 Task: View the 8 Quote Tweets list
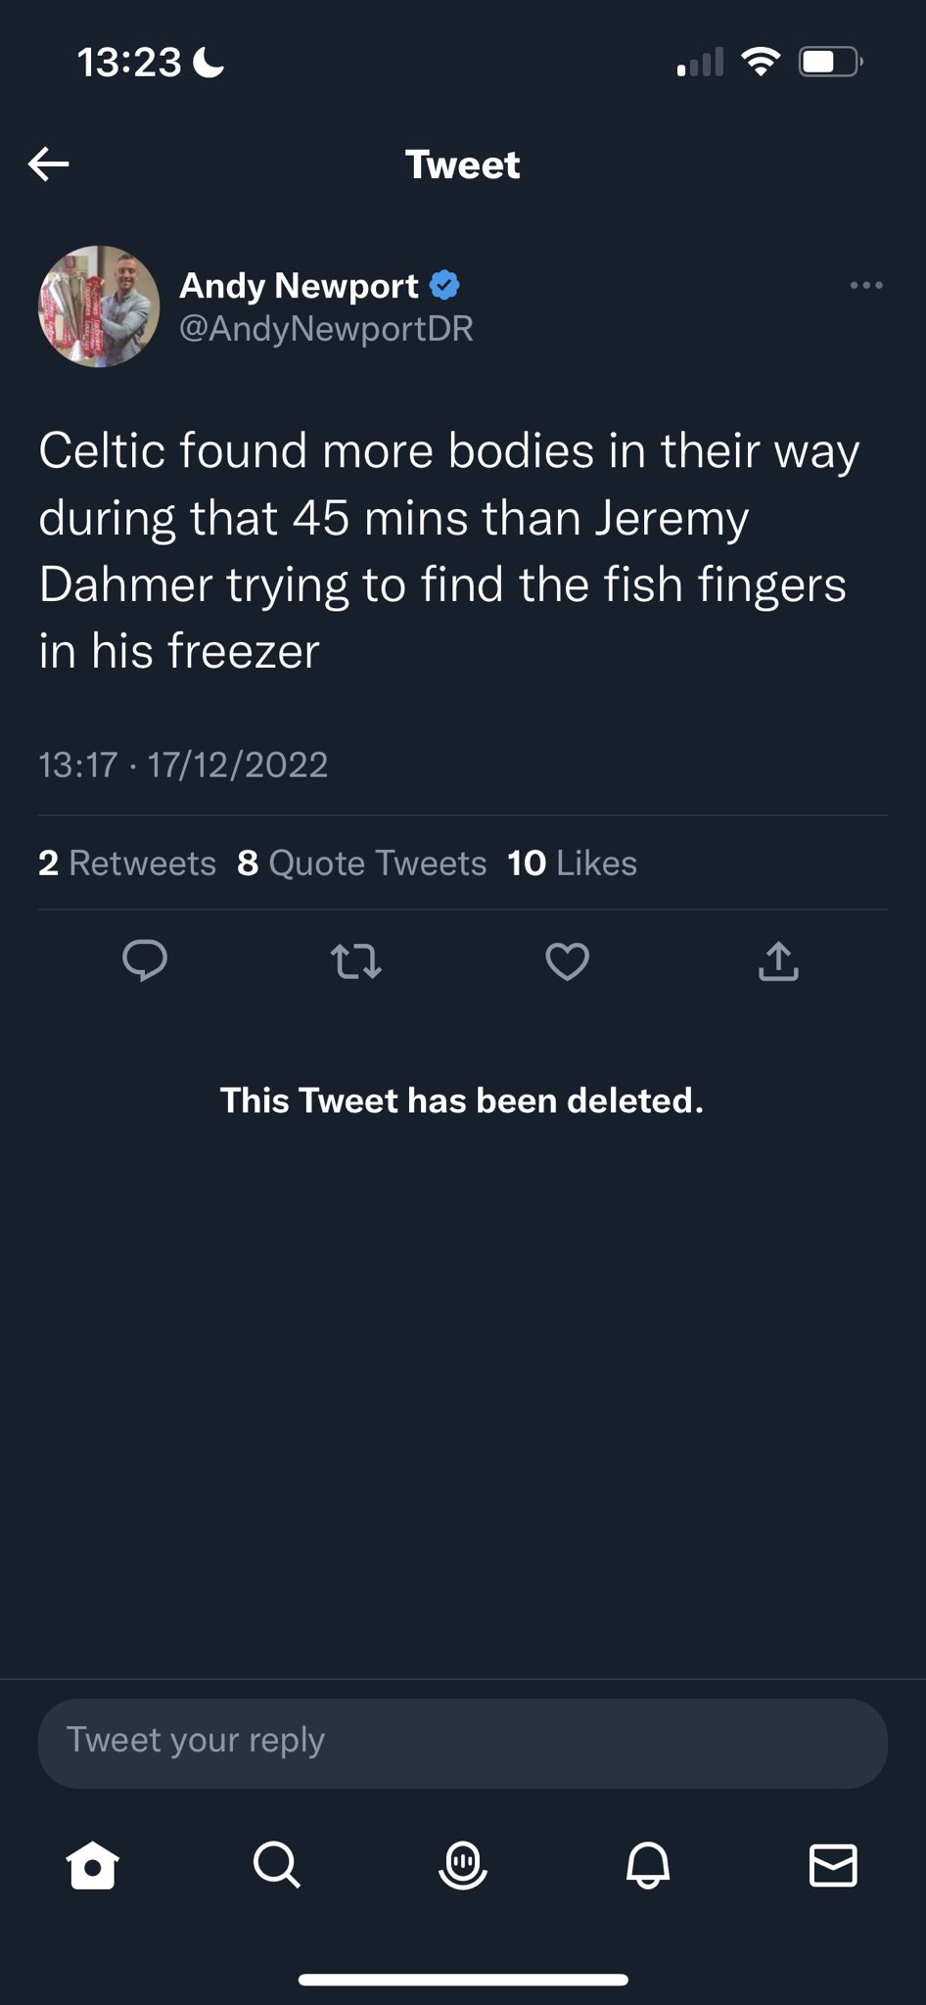coord(361,863)
